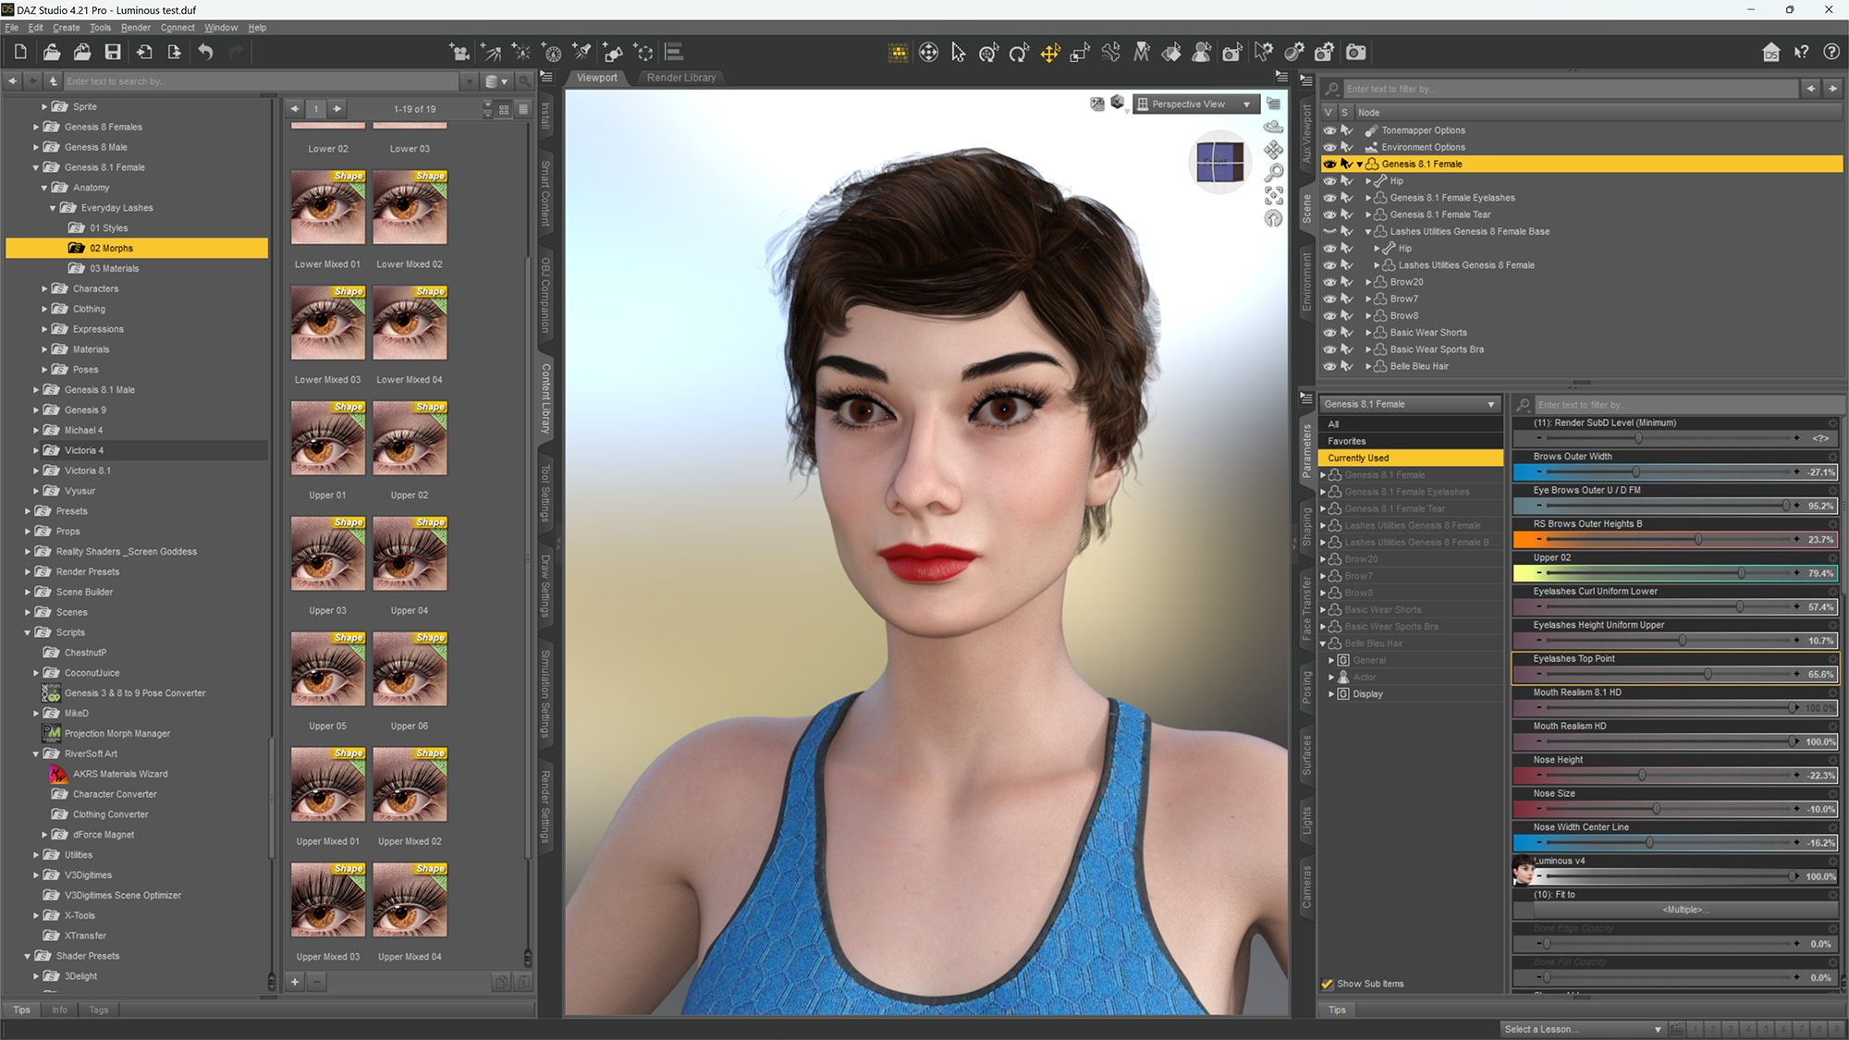1849x1040 pixels.
Task: Uncheck the Show Sub Items checkbox
Action: pos(1328,984)
